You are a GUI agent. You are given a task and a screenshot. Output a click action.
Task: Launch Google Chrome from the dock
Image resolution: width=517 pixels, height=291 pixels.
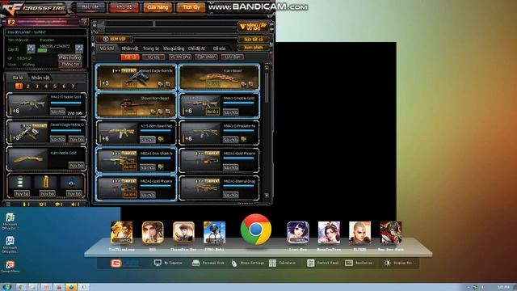[256, 230]
